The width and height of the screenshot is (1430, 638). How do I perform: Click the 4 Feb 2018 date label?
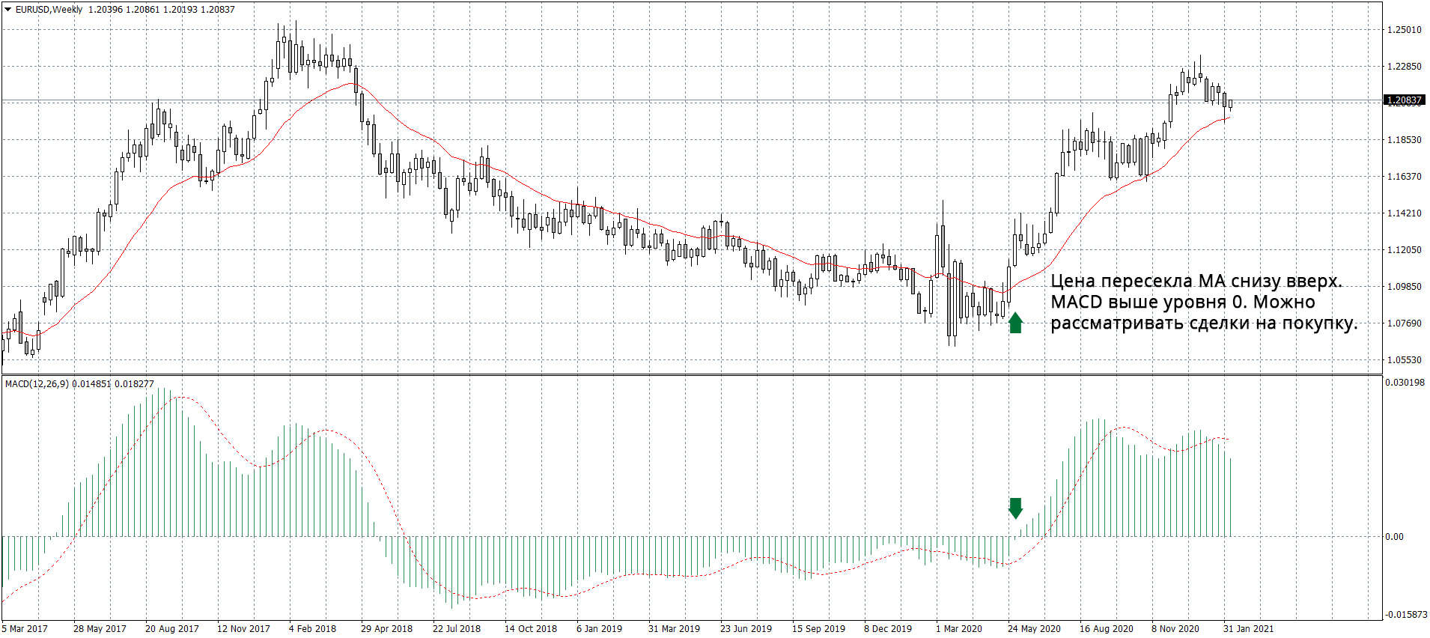click(312, 629)
